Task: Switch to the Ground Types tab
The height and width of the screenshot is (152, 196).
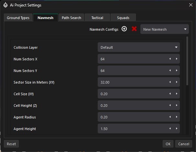Action: pos(18,18)
